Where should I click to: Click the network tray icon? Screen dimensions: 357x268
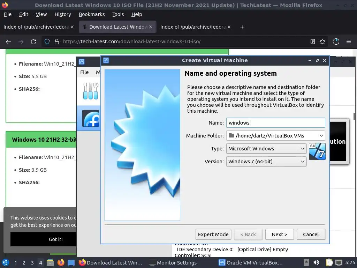point(339,262)
